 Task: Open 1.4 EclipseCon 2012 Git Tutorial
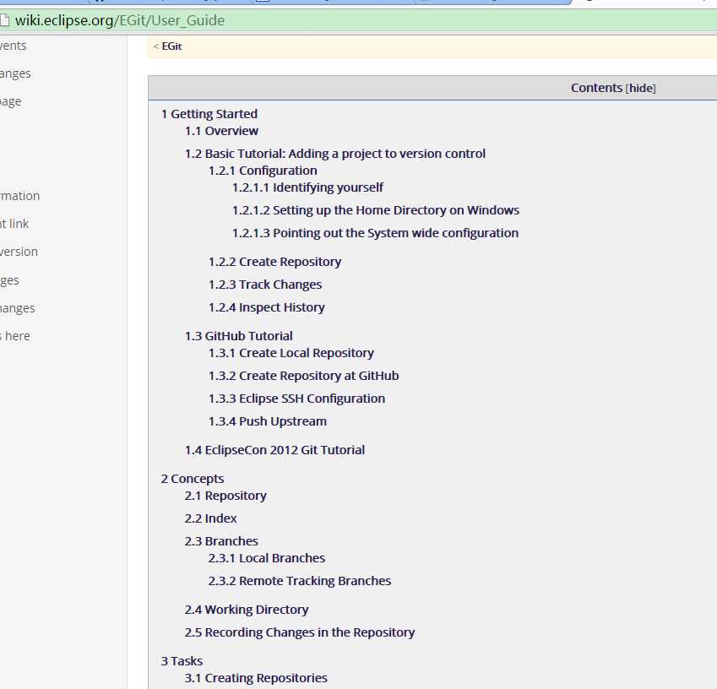point(274,450)
